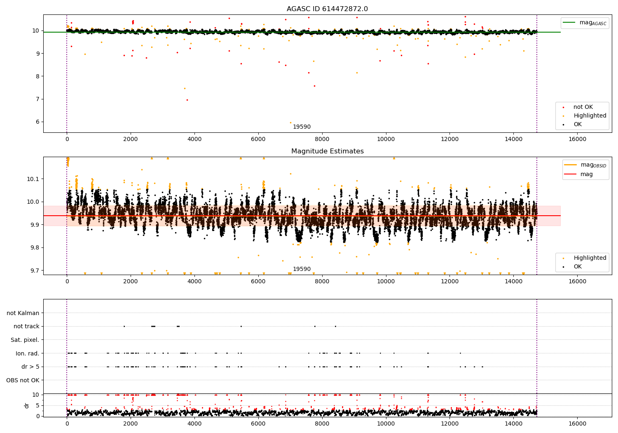This screenshot has height=433, width=618.
Task: Click the 'dr > 5' row label
Action: click(x=30, y=367)
